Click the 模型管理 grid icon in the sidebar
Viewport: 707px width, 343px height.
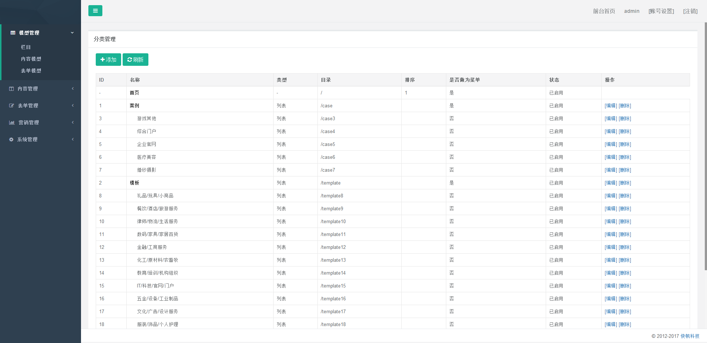13,33
